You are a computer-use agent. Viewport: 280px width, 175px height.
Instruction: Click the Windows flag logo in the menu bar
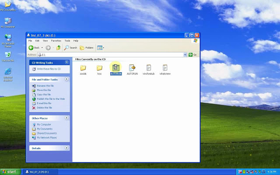196,41
